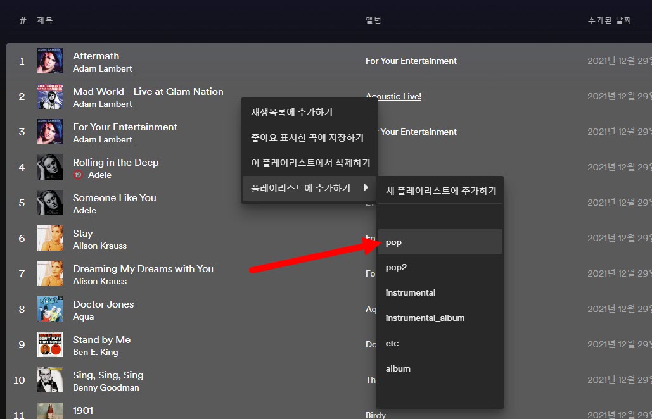This screenshot has height=419, width=652.
Task: Pick the 'album' playlist in submenu
Action: click(440, 369)
